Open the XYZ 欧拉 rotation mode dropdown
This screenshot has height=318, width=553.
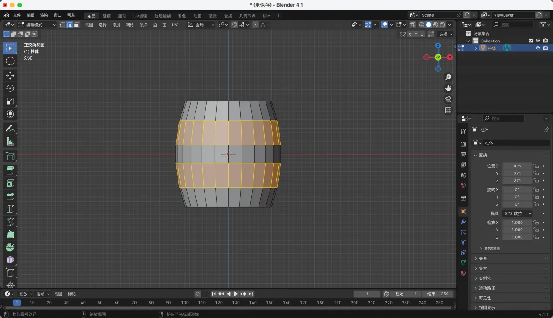518,213
